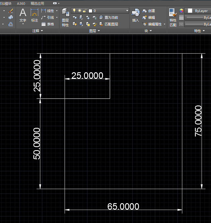Click the layer isolate tool icon
The image size is (211, 223).
click(x=81, y=18)
